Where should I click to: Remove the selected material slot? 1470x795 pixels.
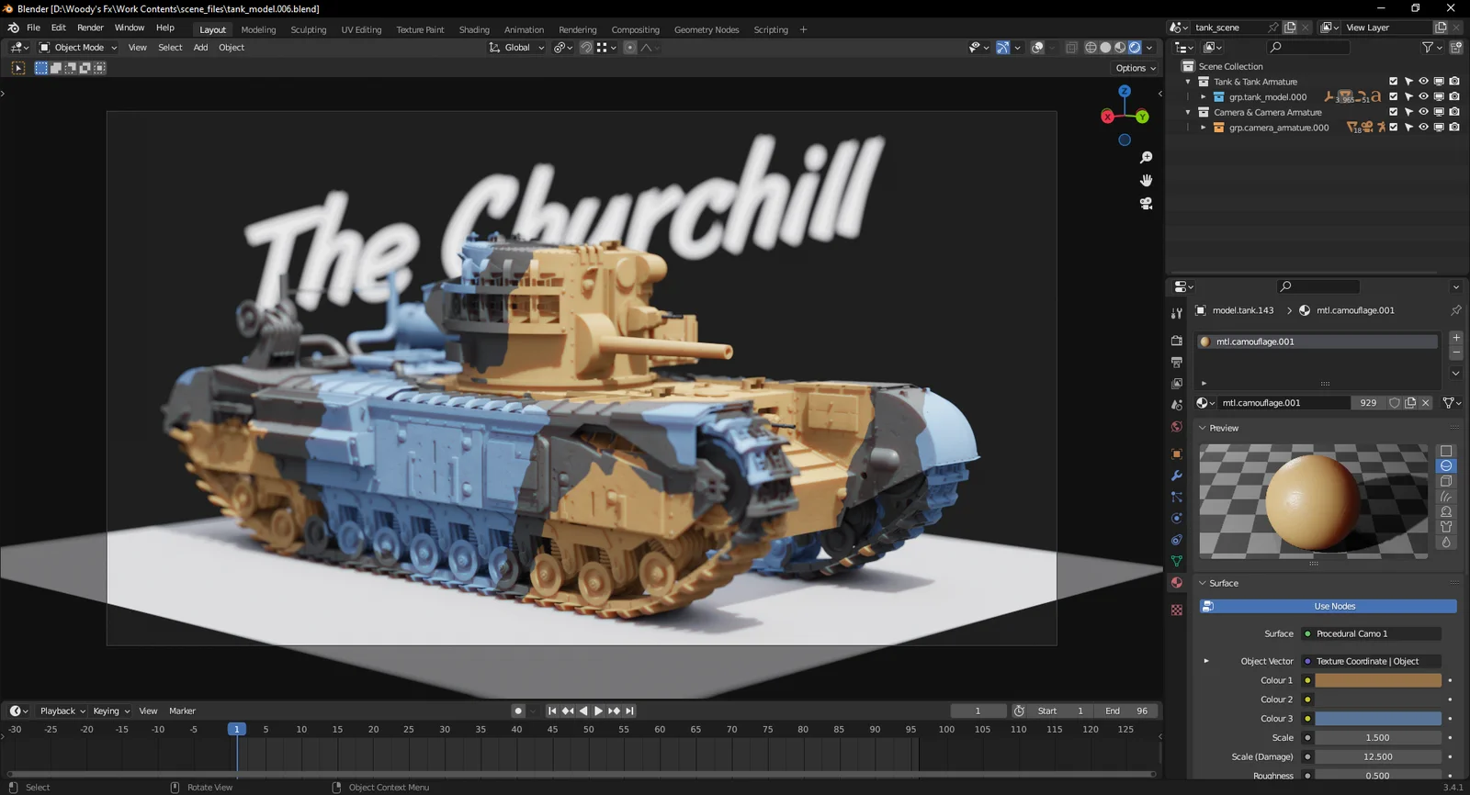pyautogui.click(x=1455, y=353)
